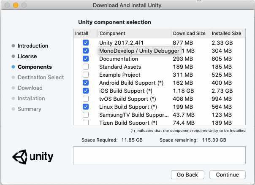Uncheck Linux Build Support checkbox

pyautogui.click(x=86, y=107)
